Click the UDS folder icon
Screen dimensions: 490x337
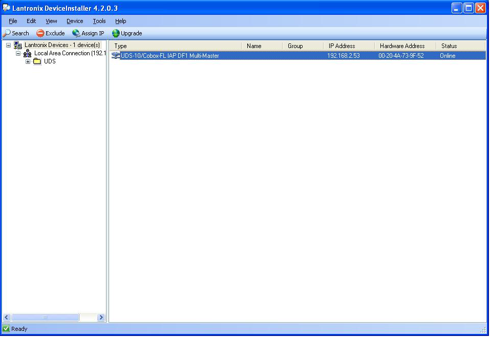[37, 61]
